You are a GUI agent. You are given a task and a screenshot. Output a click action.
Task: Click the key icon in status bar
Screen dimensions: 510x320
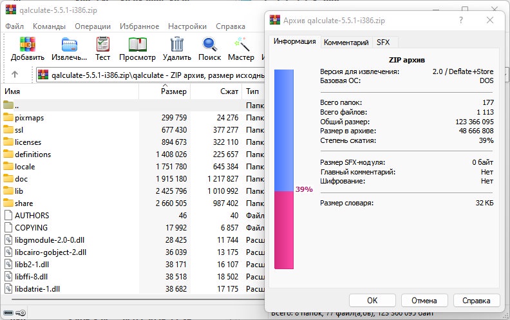(21, 313)
